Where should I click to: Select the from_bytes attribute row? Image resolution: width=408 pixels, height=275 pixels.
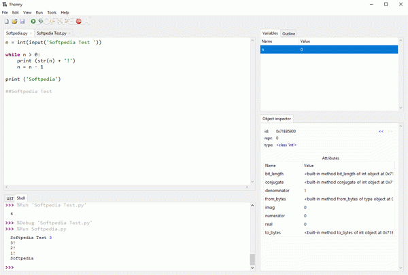(329, 199)
